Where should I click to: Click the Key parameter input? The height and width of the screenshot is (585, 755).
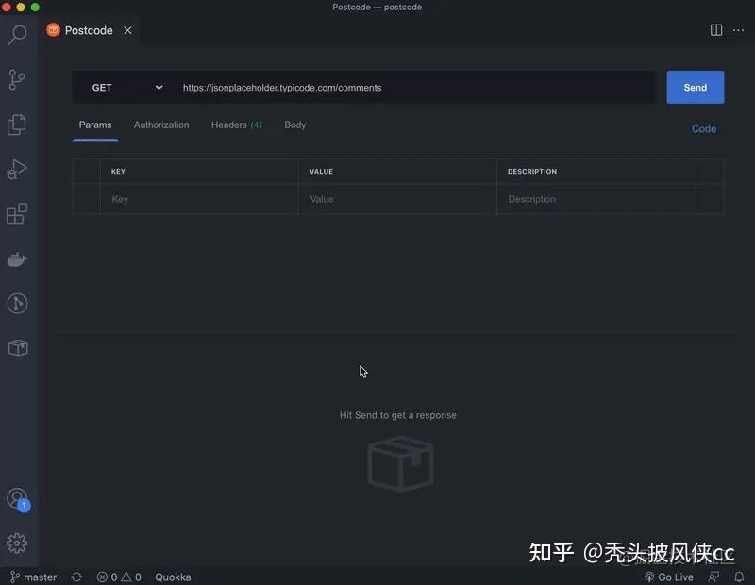pos(199,199)
